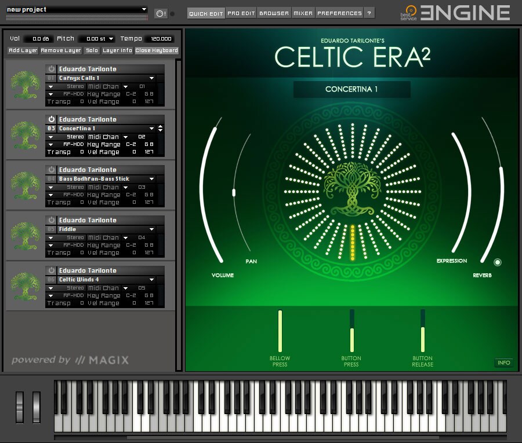The image size is (522, 443).
Task: Select the Carnyx Calls 1 layer tree thumbnail
Action: tap(25, 85)
